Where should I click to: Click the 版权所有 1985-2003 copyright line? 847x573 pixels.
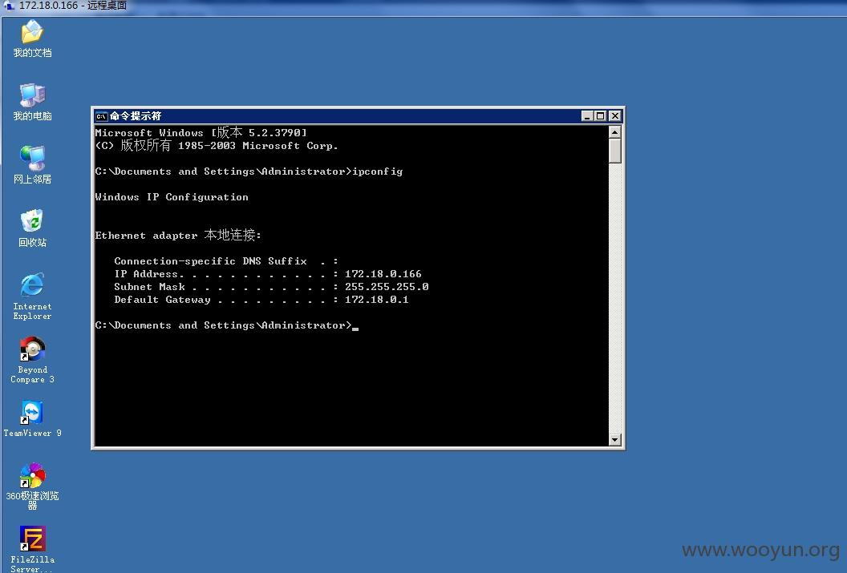pos(217,146)
